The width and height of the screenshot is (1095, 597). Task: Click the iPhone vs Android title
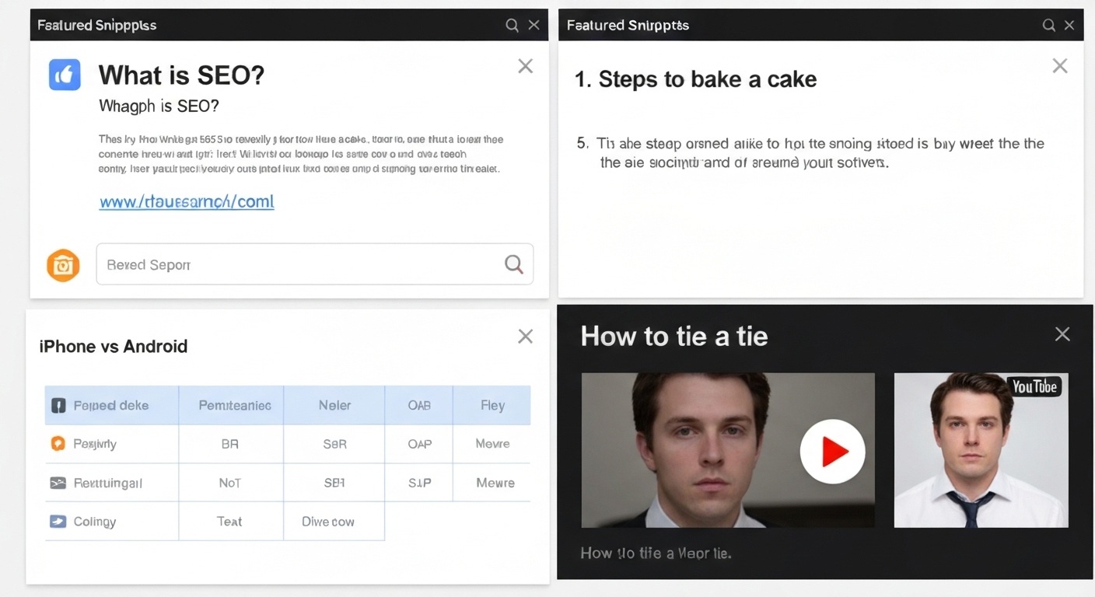coord(114,347)
